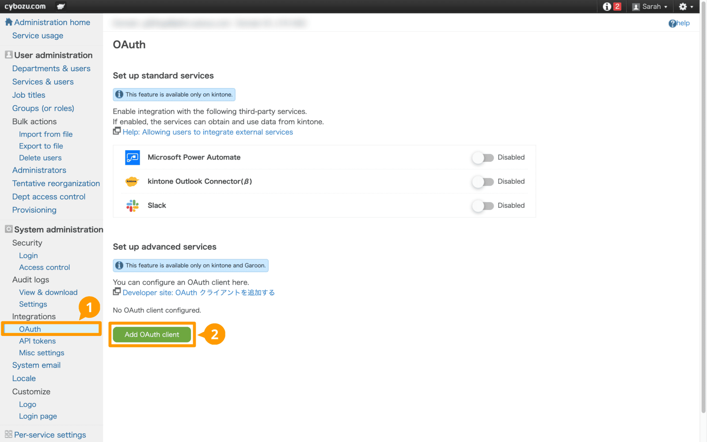Select Export to file
This screenshot has height=442, width=707.
41,146
